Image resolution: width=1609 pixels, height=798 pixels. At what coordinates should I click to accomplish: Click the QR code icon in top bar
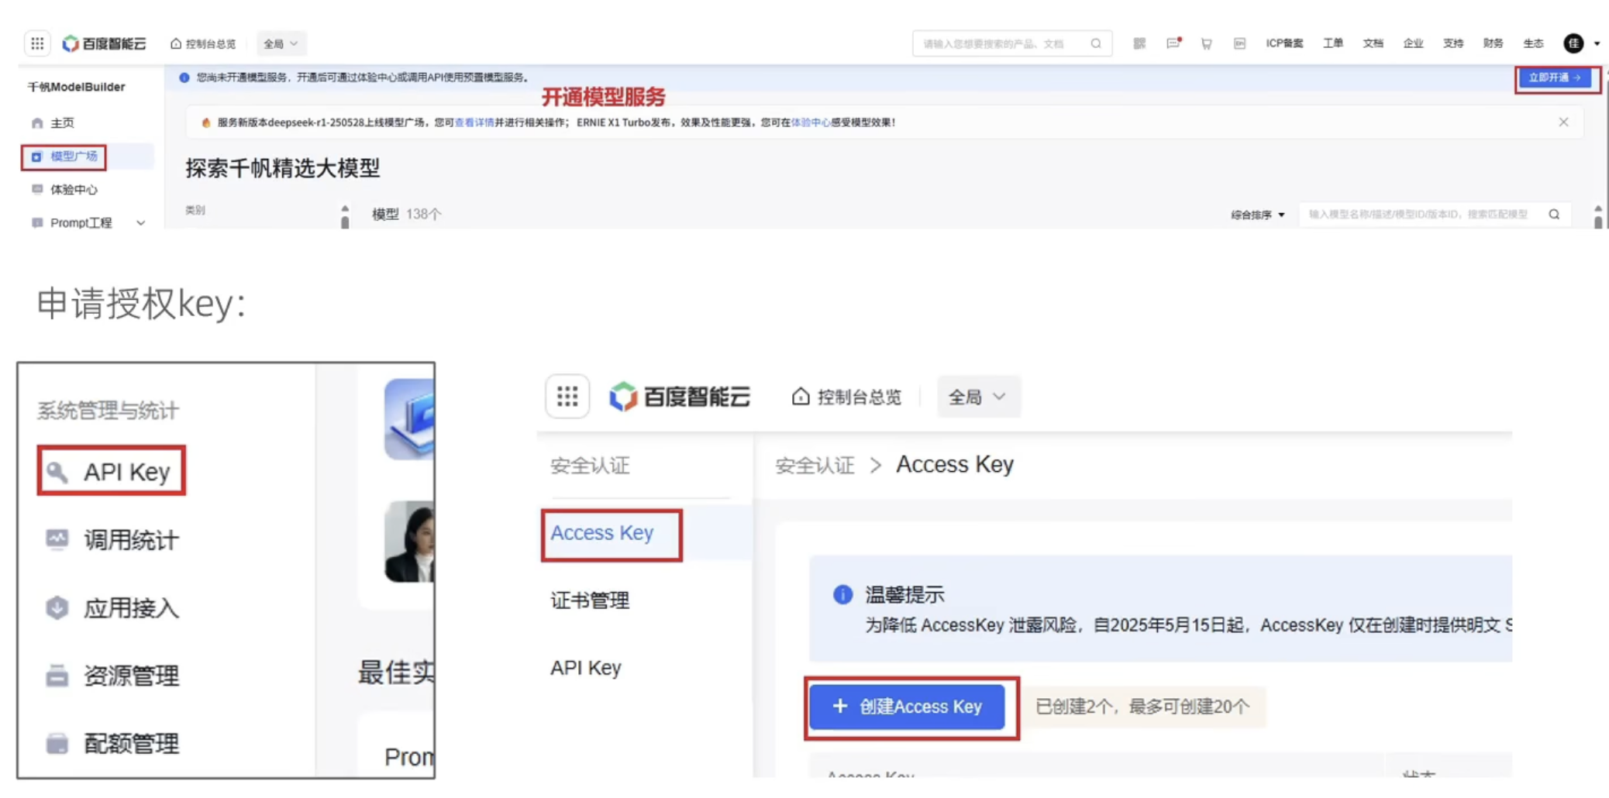(x=1139, y=44)
